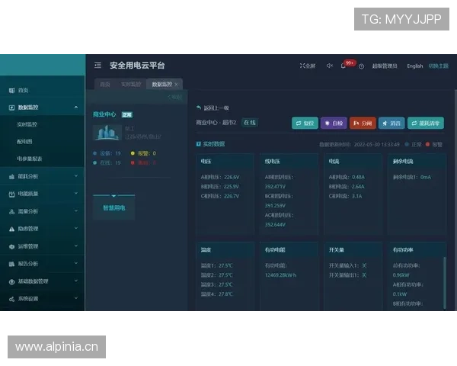Click the 电压 card header
The width and height of the screenshot is (457, 366).
pyautogui.click(x=225, y=161)
